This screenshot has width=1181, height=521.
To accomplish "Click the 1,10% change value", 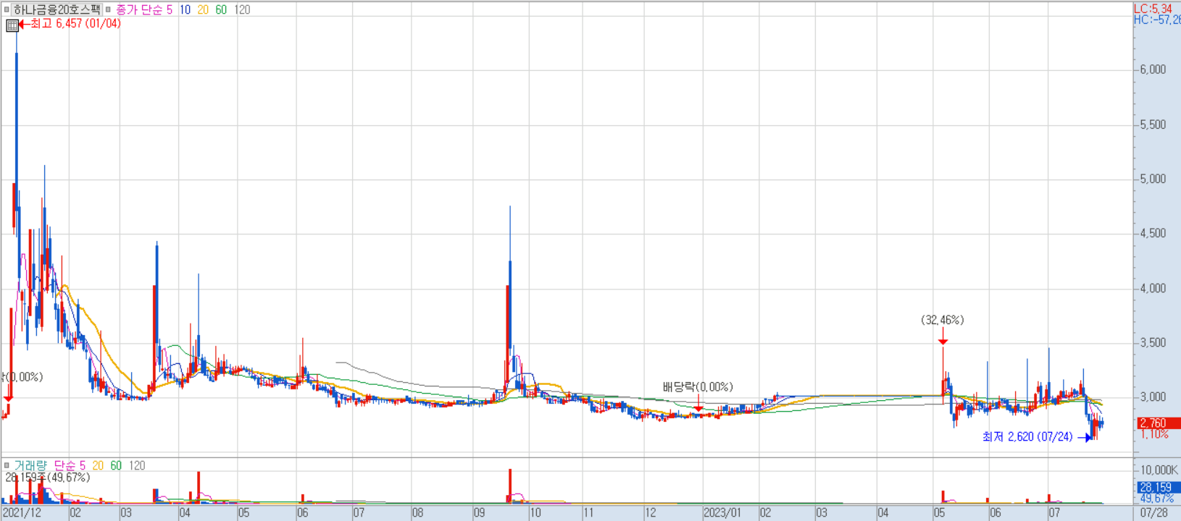I will coord(1155,434).
